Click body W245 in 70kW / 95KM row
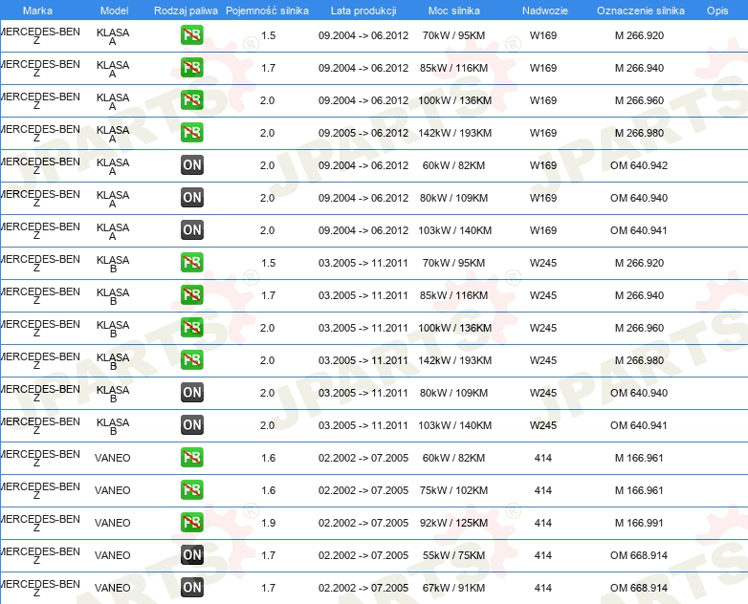748x604 pixels. click(x=543, y=263)
